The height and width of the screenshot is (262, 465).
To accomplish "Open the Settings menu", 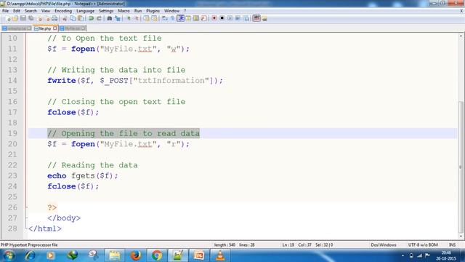I will pos(106,11).
